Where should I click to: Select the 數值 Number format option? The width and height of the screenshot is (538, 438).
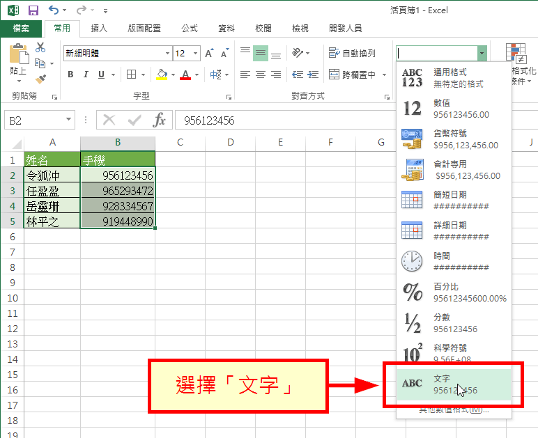tap(454, 109)
